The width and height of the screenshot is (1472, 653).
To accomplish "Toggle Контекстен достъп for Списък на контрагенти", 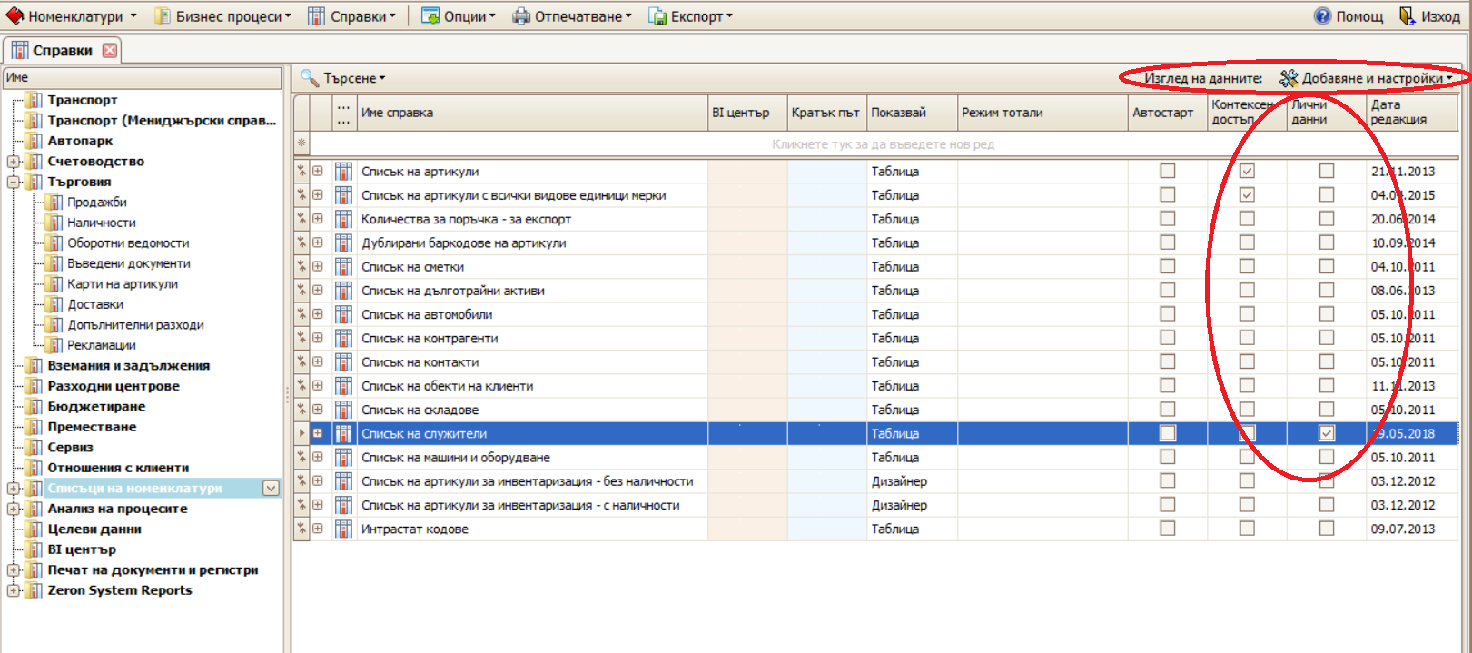I will [1247, 338].
